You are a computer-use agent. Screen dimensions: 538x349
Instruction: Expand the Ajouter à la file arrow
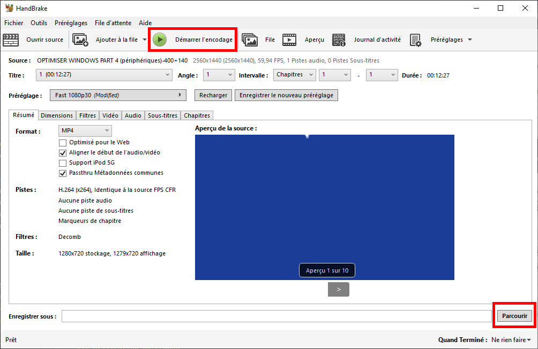pyautogui.click(x=145, y=40)
